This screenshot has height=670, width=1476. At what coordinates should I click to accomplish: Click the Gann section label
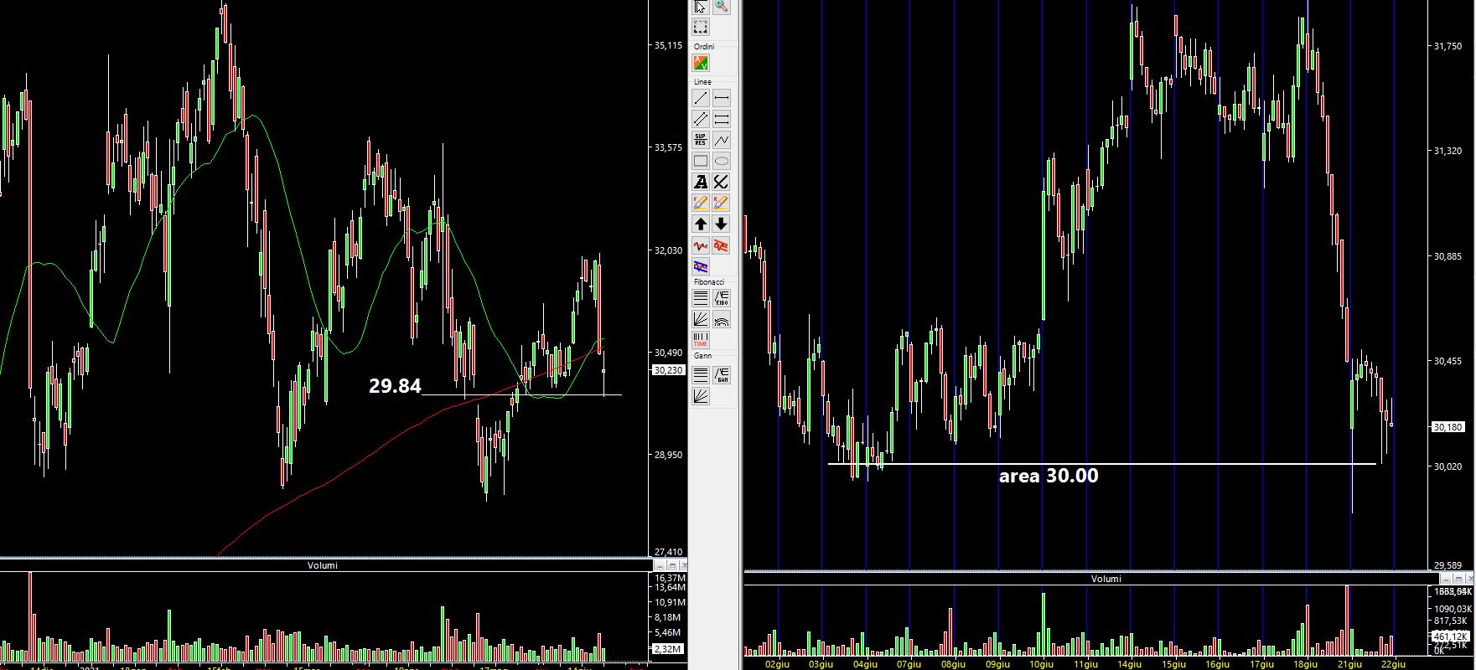pyautogui.click(x=702, y=356)
